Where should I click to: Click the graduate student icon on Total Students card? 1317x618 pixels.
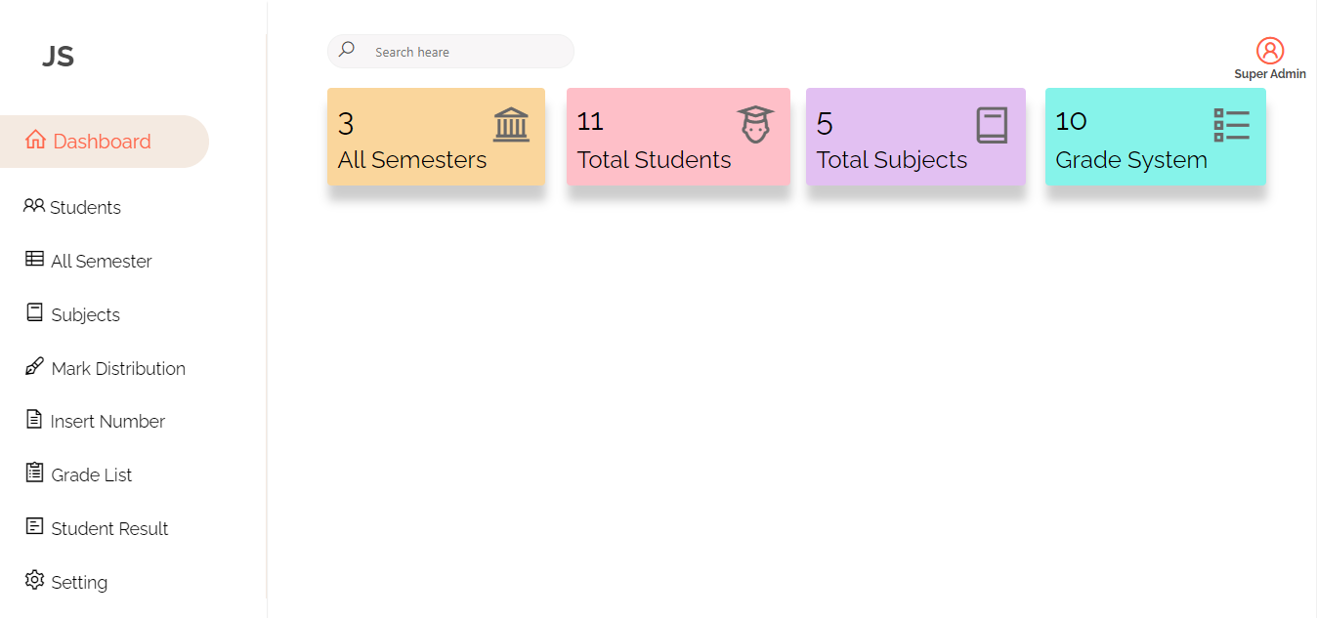754,125
